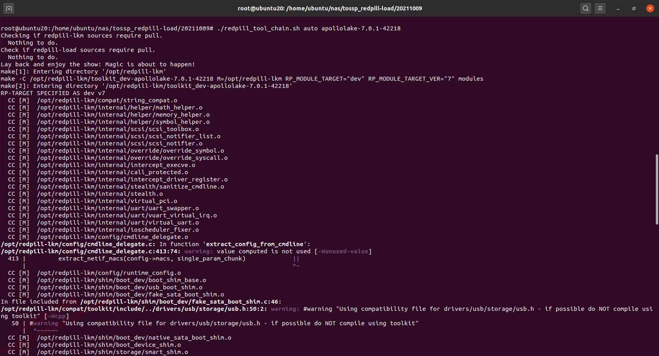Viewport: 659px width, 356px height.
Task: Click the -Wunused-value warning flag
Action: click(x=343, y=251)
